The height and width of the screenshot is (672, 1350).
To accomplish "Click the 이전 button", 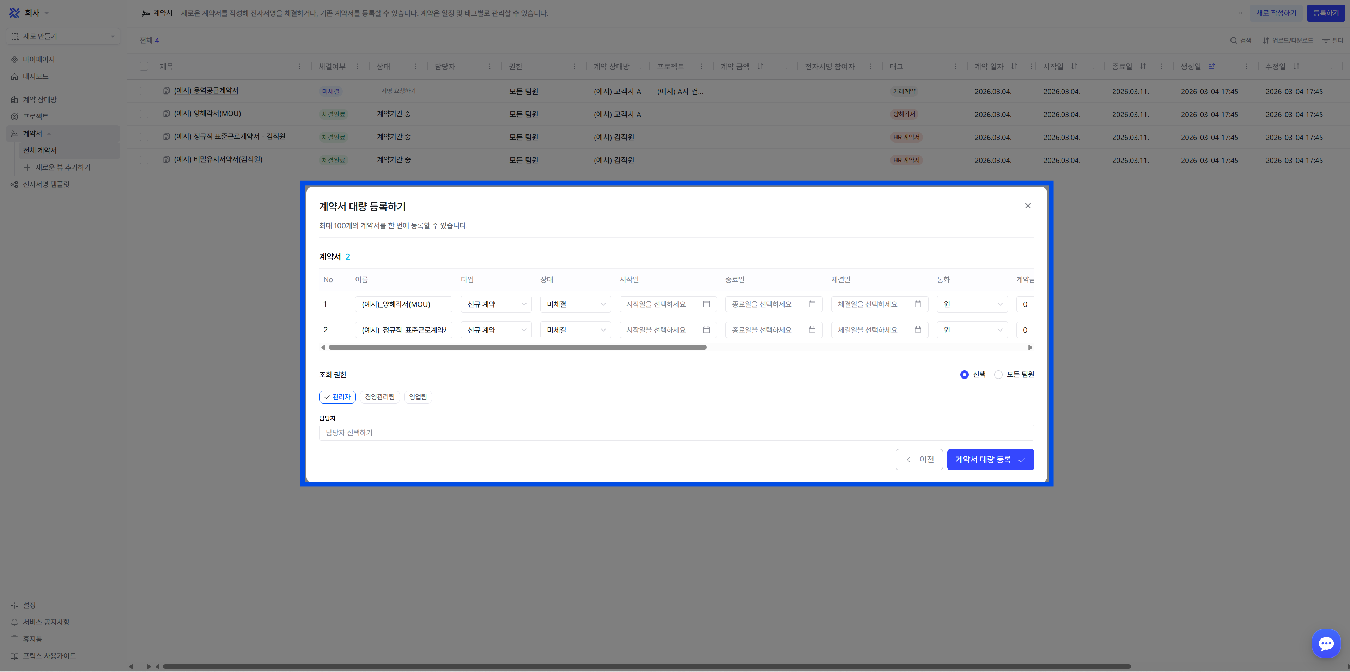I will coord(919,459).
